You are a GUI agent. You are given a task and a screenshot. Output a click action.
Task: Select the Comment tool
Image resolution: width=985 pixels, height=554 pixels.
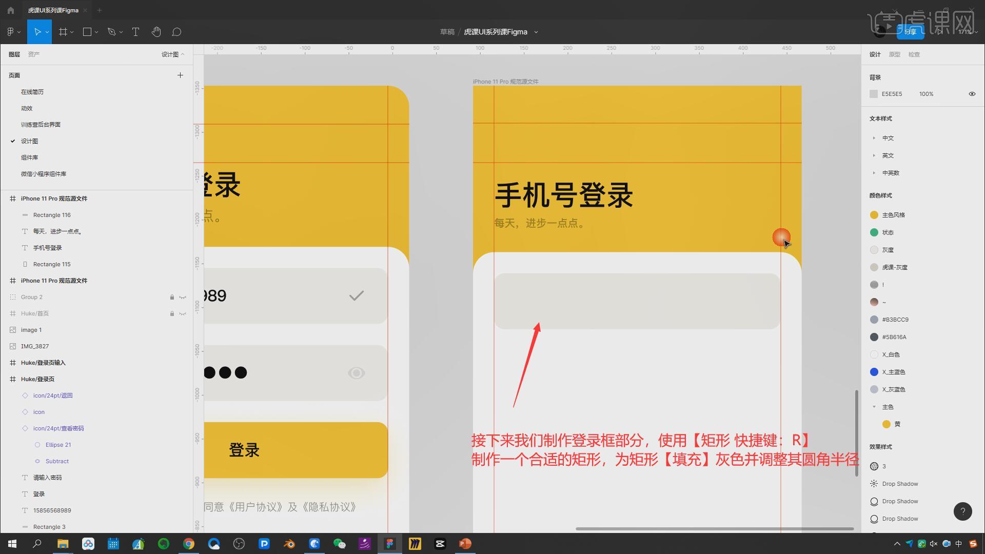[x=176, y=32]
